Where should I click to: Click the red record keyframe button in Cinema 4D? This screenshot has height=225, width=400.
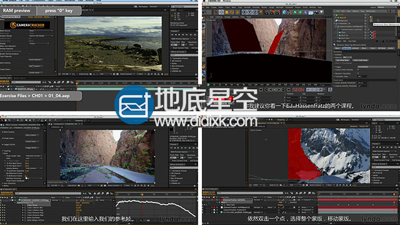pyautogui.click(x=294, y=89)
